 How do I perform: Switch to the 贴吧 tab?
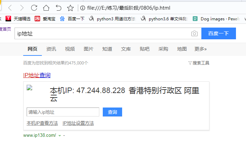click(145, 49)
